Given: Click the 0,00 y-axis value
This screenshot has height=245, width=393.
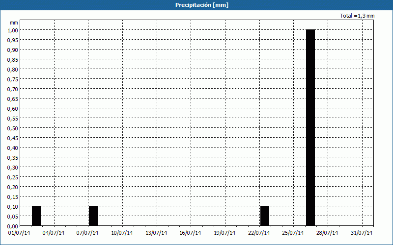Looking at the screenshot, I should [x=13, y=226].
